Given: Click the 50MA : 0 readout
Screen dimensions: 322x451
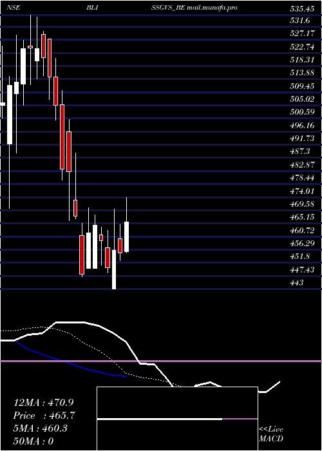Looking at the screenshot, I should (33, 441).
